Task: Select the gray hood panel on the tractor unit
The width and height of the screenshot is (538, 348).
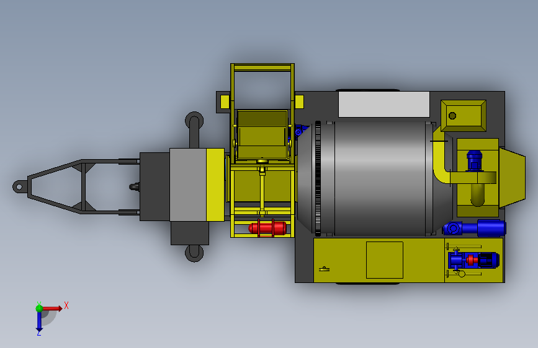Action: click(x=187, y=185)
